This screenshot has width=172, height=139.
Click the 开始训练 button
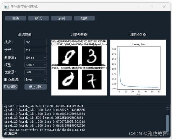(10, 87)
